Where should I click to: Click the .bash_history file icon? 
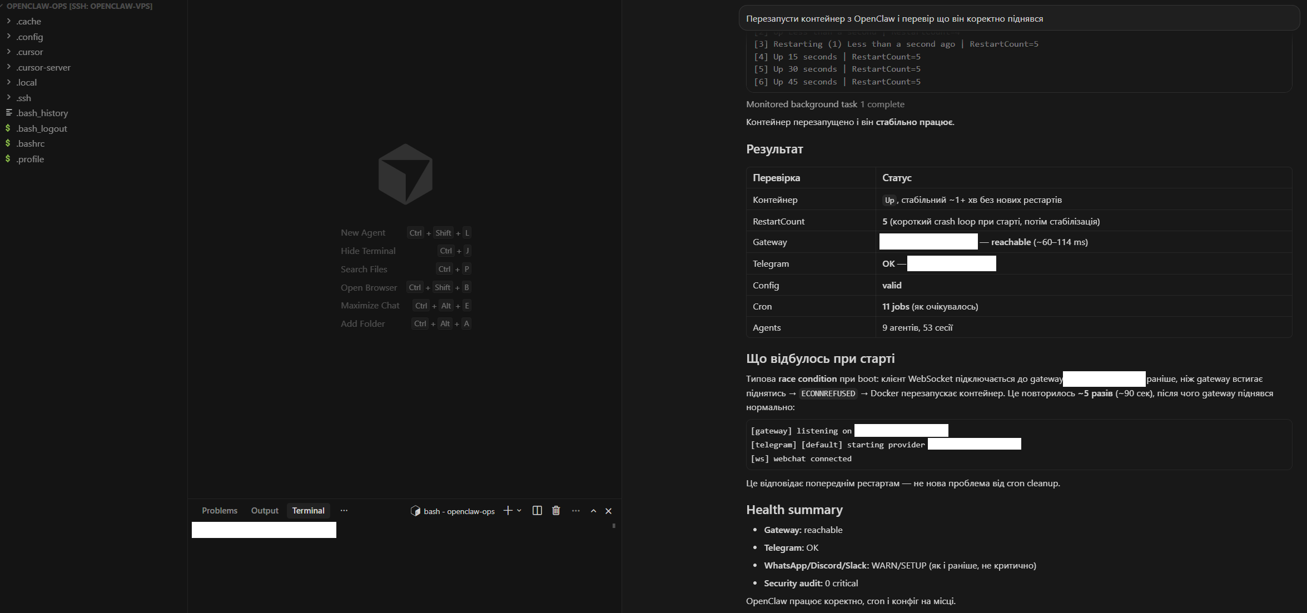[8, 112]
